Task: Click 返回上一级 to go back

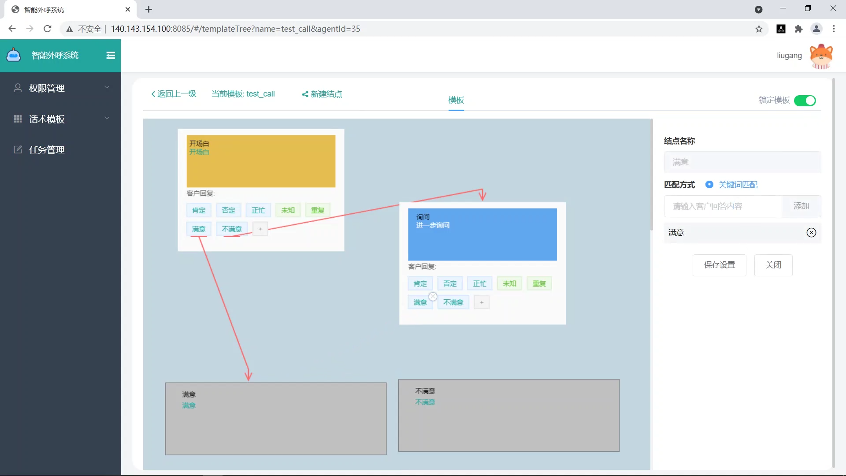Action: pos(174,94)
